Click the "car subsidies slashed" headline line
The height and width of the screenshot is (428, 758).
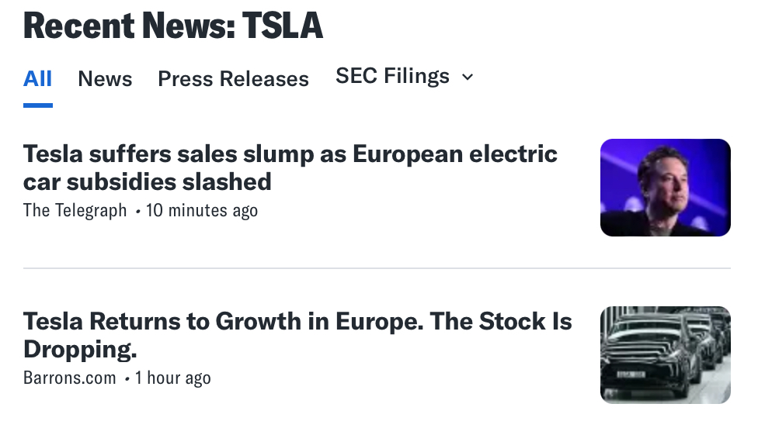(x=148, y=182)
